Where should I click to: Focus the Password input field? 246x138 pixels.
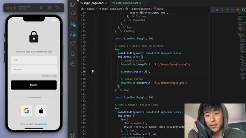pos(34,69)
